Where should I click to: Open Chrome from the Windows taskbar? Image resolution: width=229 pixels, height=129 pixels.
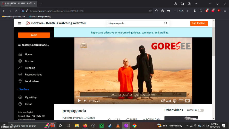click(x=134, y=126)
